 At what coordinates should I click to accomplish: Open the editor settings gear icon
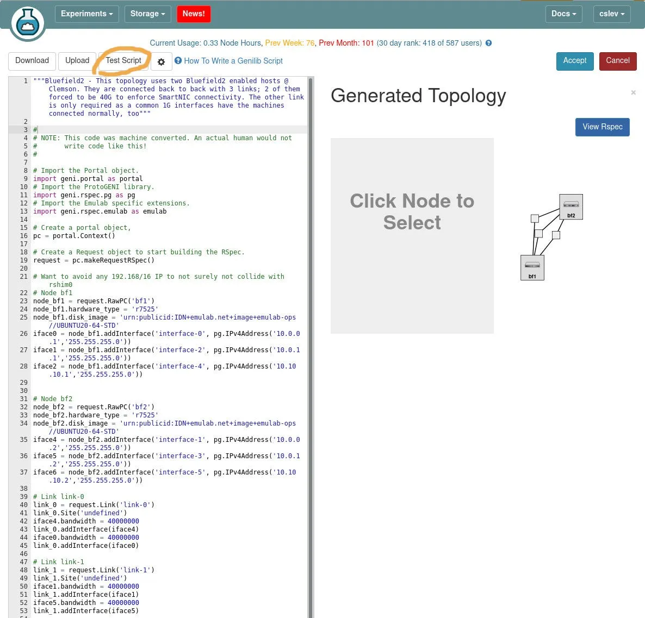(161, 61)
